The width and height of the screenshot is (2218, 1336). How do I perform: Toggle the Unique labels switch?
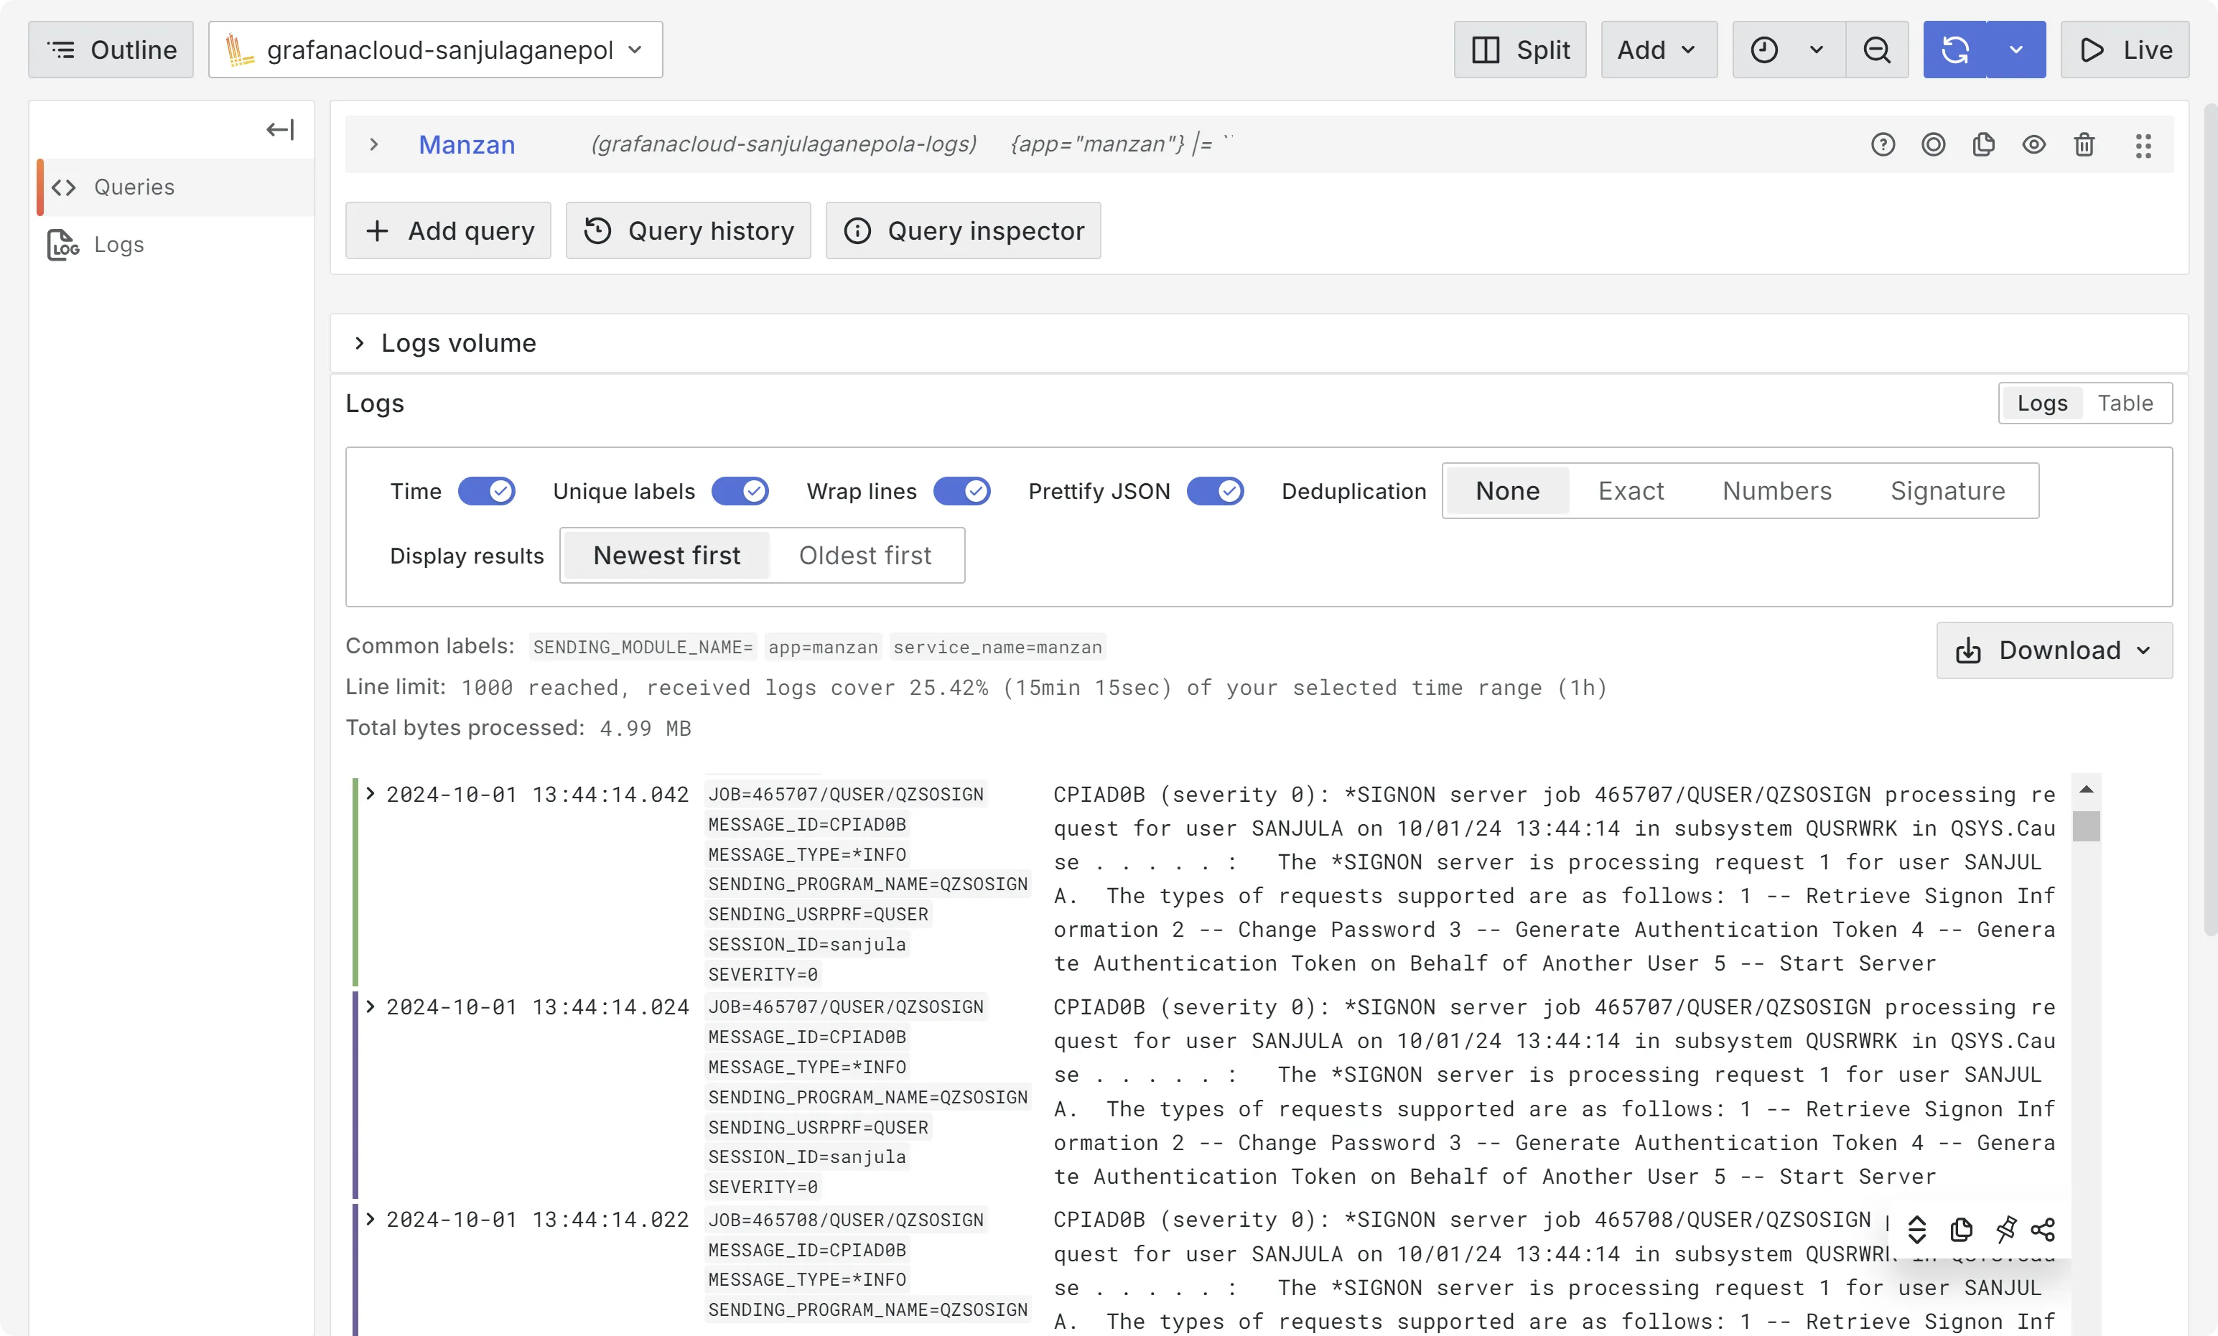(740, 490)
